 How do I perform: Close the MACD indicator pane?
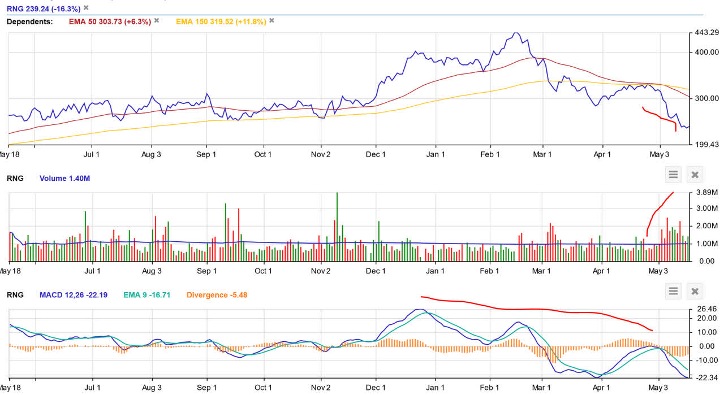point(695,291)
